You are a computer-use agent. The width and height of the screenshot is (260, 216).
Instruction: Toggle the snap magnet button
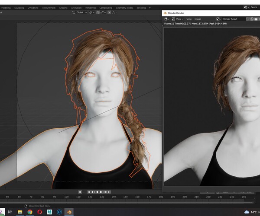pos(98,13)
